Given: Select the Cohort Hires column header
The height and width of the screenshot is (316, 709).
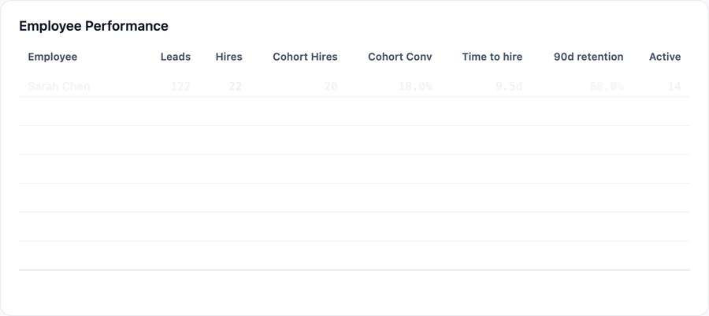Looking at the screenshot, I should click(x=305, y=57).
